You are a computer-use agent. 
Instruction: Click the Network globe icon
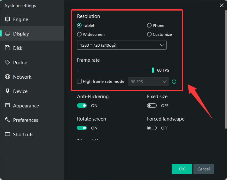coord(7,77)
